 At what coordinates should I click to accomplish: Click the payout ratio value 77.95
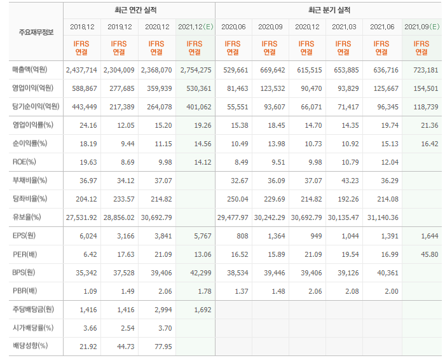click(163, 347)
